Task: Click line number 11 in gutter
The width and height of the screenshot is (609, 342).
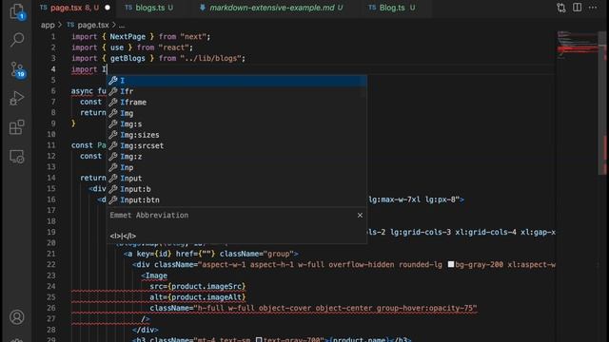Action: 51,145
